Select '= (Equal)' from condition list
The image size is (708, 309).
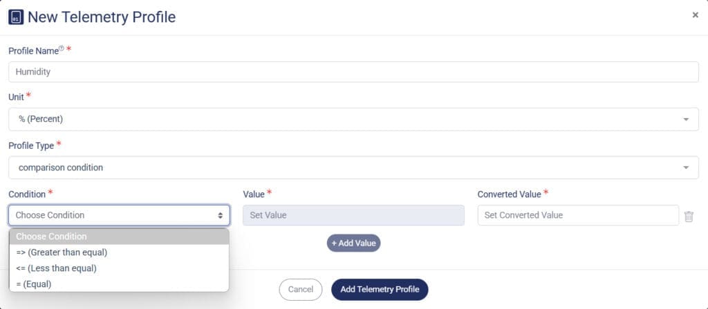(x=119, y=283)
